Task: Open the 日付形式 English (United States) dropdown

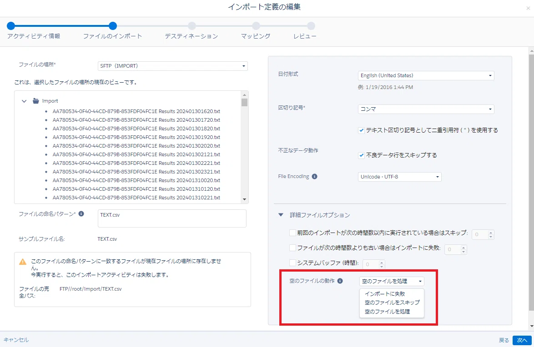Action: click(426, 75)
